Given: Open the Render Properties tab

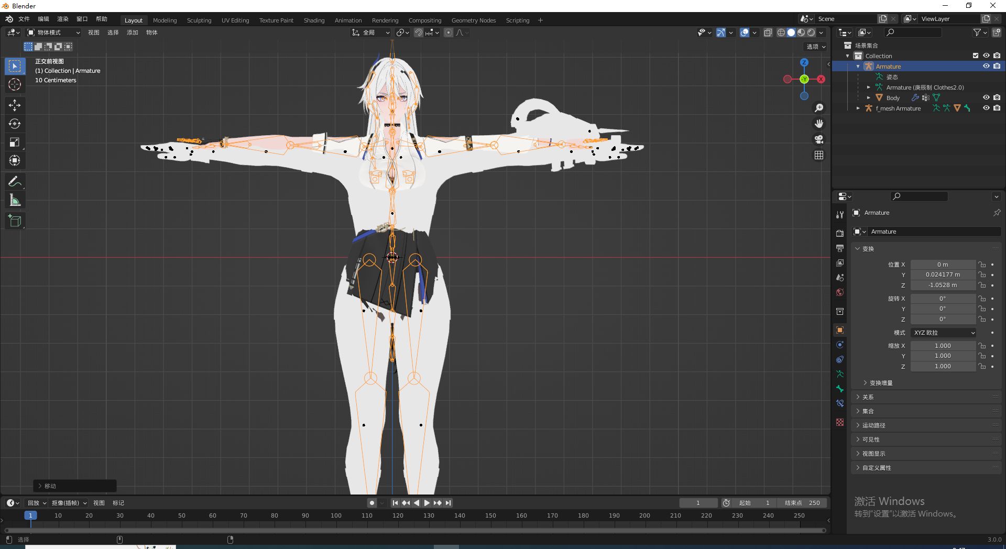Looking at the screenshot, I should click(840, 233).
